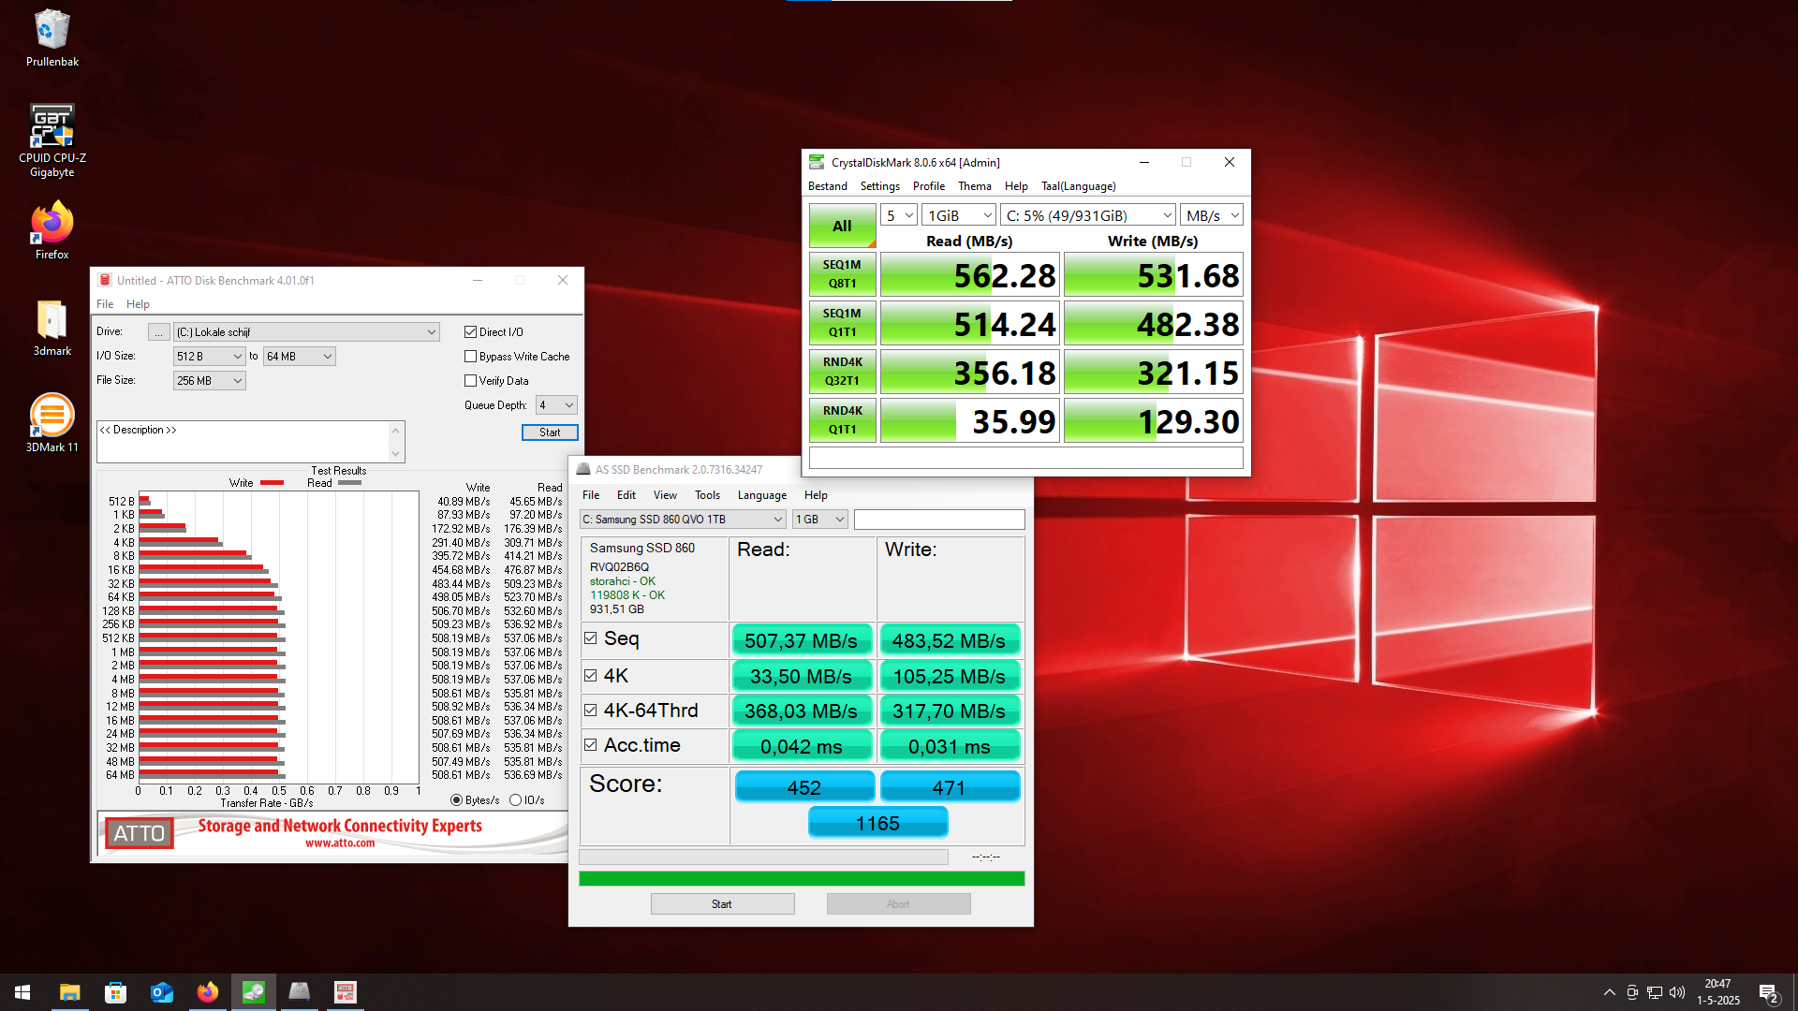
Task: Open Outlook from the taskbar
Action: 162,992
